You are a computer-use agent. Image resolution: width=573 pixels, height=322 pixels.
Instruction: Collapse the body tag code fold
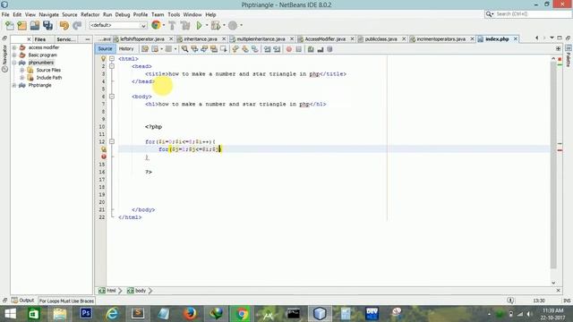pos(112,97)
